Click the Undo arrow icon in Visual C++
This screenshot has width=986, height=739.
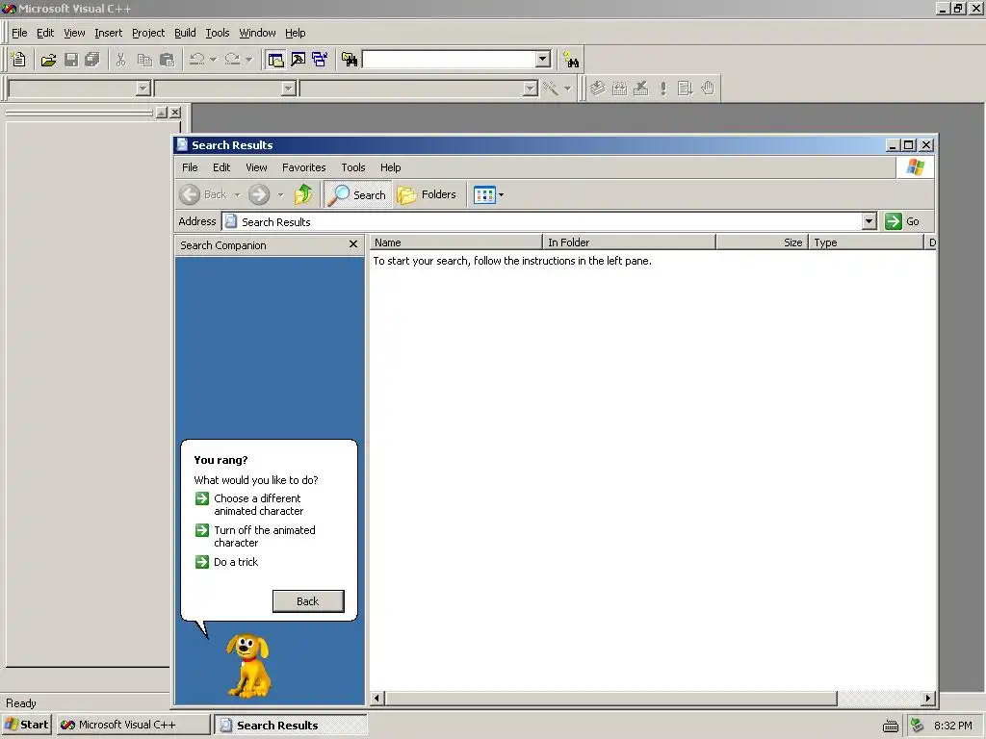[196, 60]
